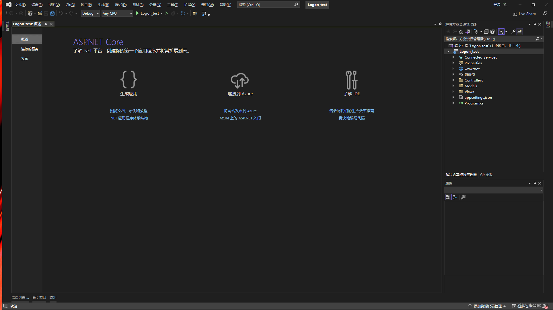Expand the Controllers folder node
553x310 pixels.
[x=453, y=80]
